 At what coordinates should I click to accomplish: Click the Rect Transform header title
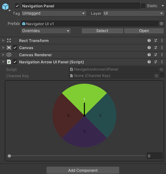click(34, 41)
